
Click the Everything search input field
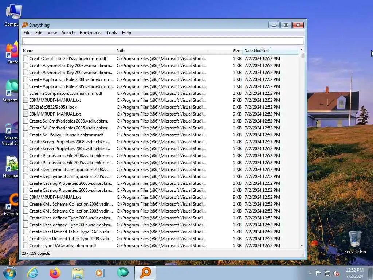pos(163,41)
